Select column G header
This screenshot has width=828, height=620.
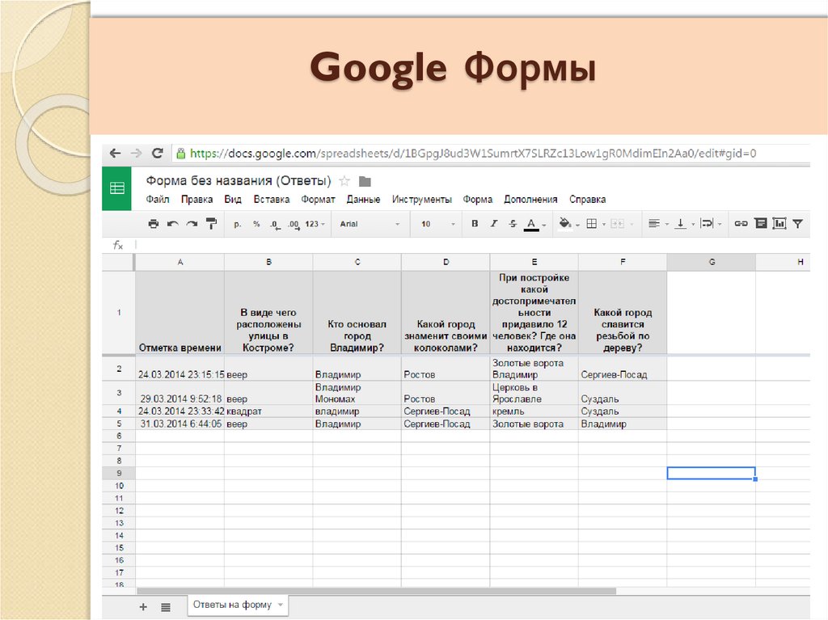tap(712, 262)
